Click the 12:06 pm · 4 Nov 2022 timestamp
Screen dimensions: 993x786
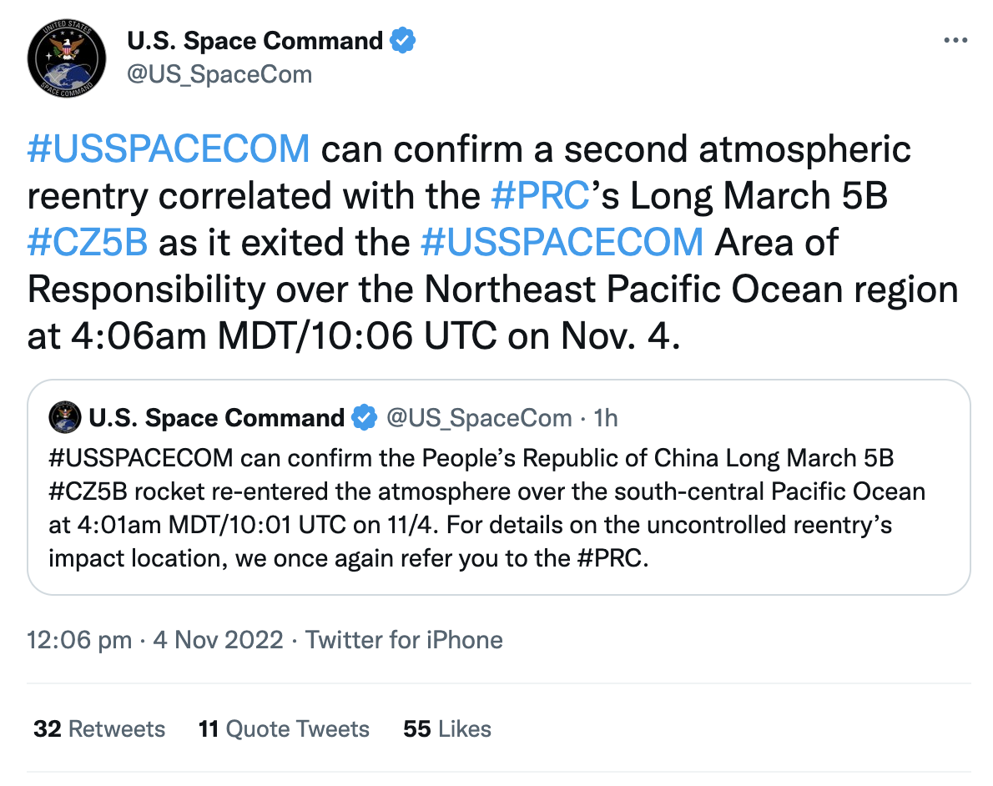tap(155, 640)
